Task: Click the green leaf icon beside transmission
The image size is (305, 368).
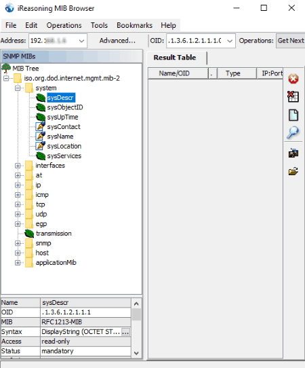Action: click(x=29, y=234)
